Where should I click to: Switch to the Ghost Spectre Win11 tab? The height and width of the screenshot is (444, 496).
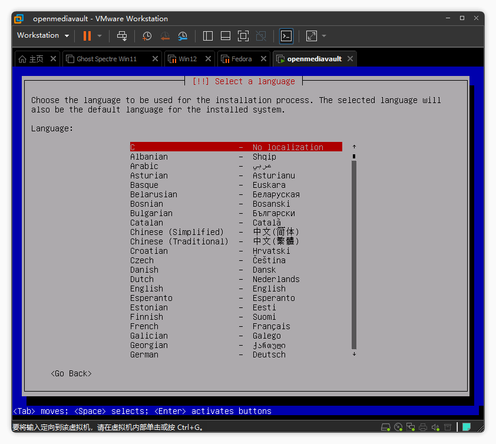(x=106, y=59)
